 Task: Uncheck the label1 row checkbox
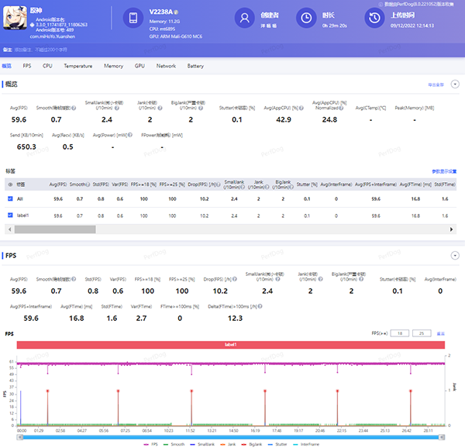[10, 215]
